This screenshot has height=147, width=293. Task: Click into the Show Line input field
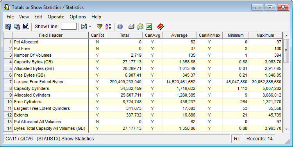69,26
